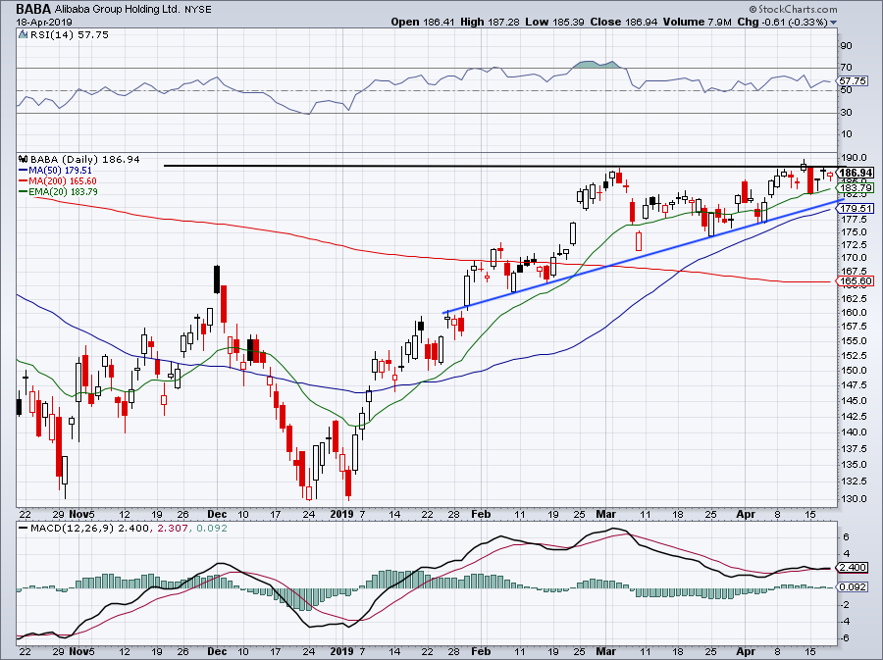
Task: Click the '0.092' value in MACD legend
Action: pyautogui.click(x=211, y=529)
